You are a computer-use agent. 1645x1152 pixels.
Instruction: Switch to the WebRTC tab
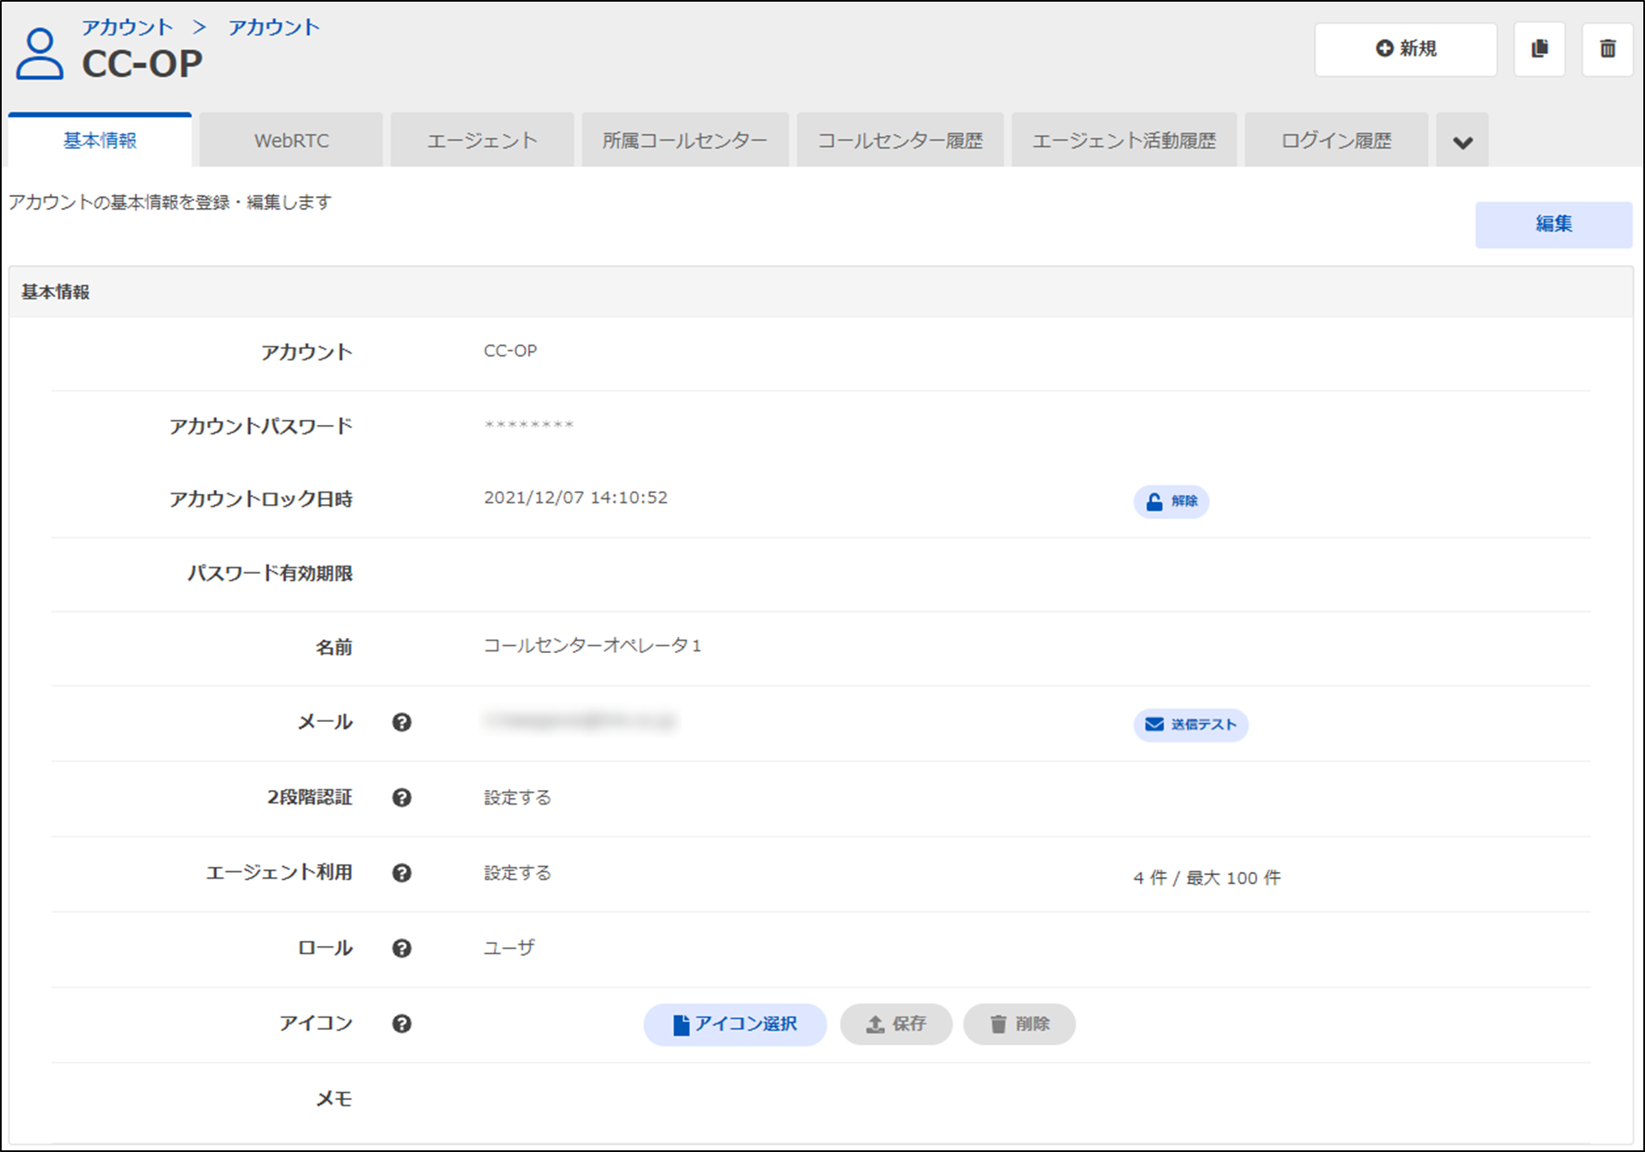pos(291,141)
